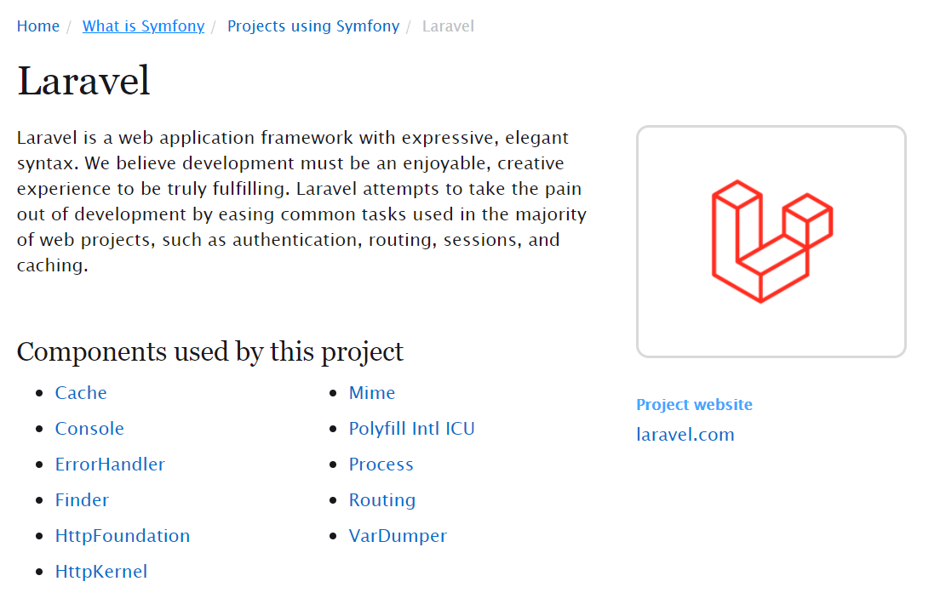Visit the HttpFoundation component page
The image size is (940, 610).
coord(123,536)
